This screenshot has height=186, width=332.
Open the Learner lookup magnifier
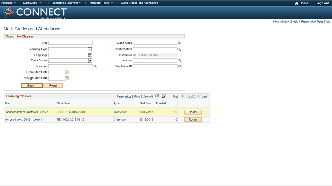[x=179, y=61]
